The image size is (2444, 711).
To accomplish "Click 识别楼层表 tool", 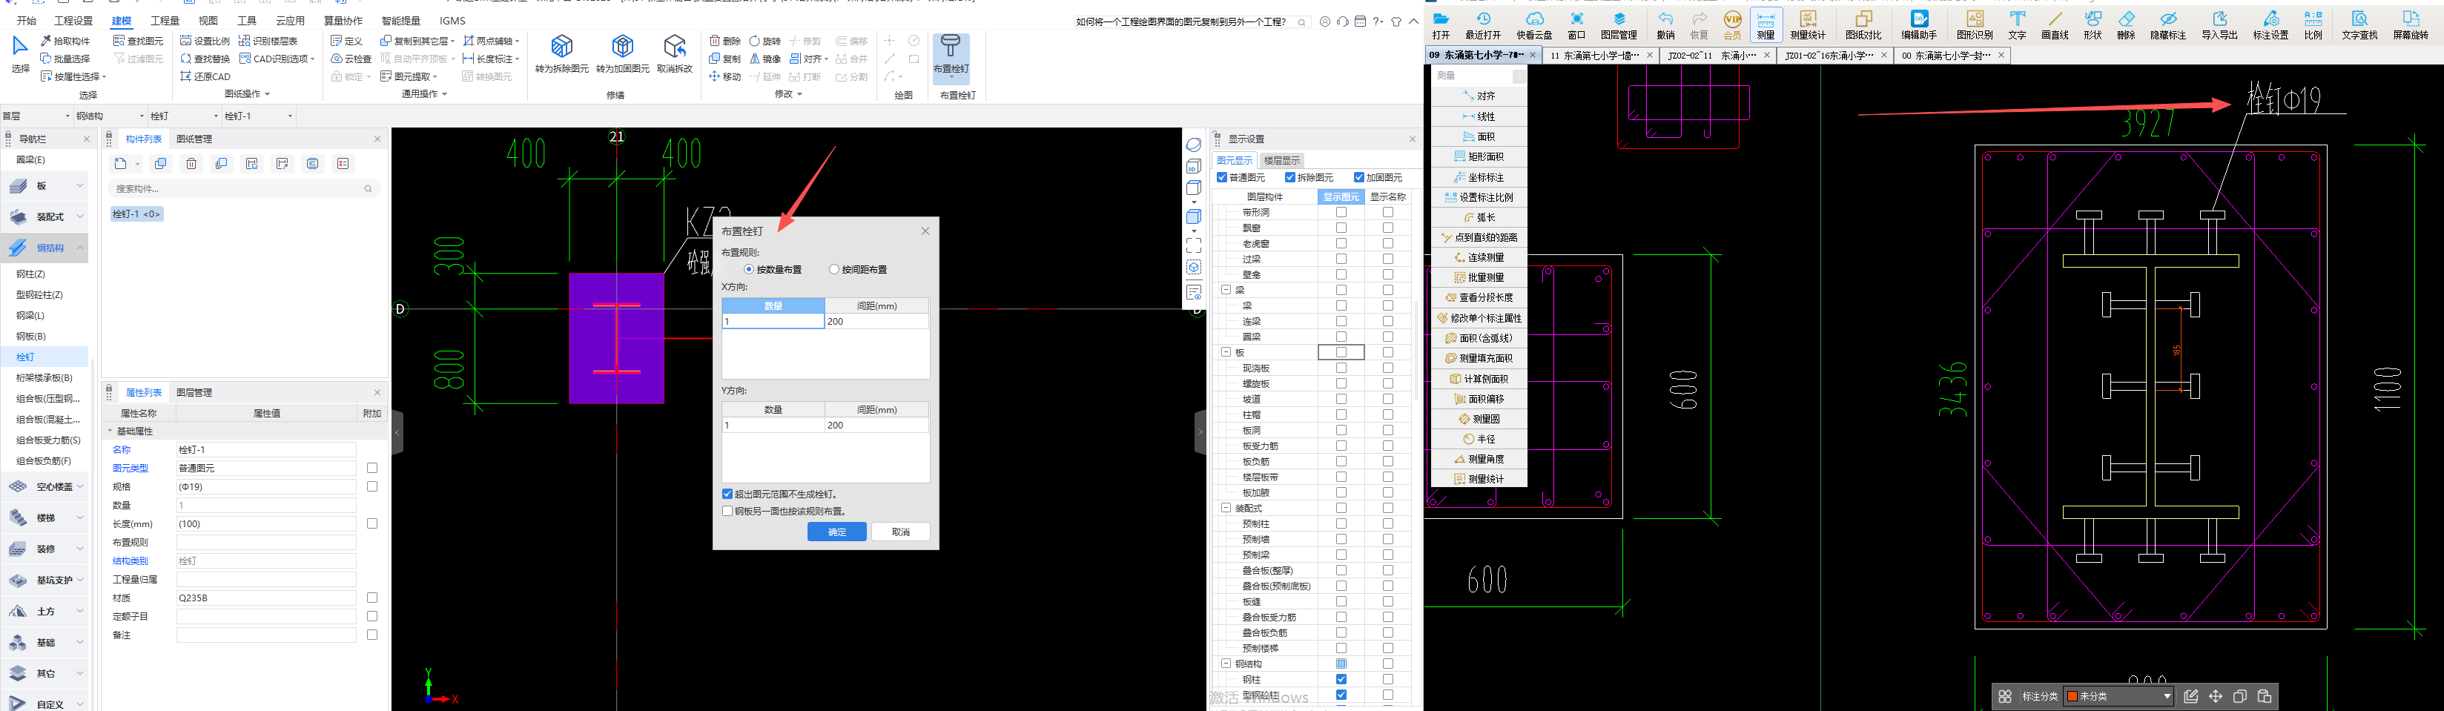I will point(268,41).
